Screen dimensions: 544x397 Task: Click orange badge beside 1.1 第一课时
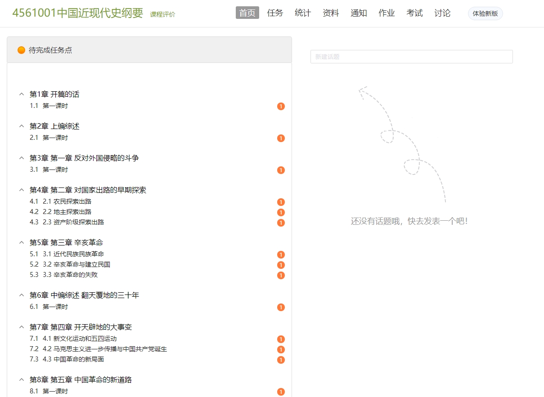click(281, 107)
